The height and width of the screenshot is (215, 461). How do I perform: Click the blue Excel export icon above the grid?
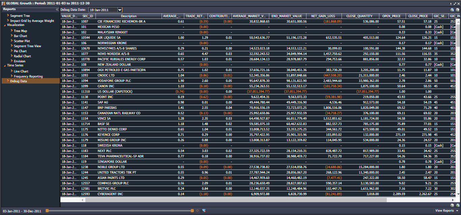452,10
